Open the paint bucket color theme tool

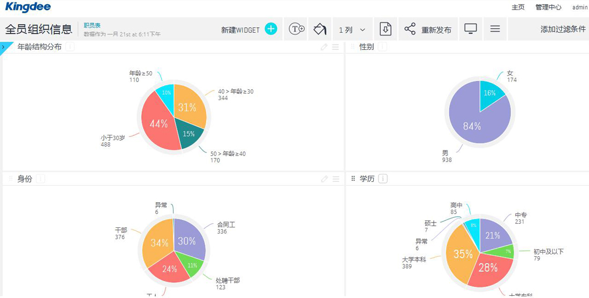pyautogui.click(x=320, y=29)
